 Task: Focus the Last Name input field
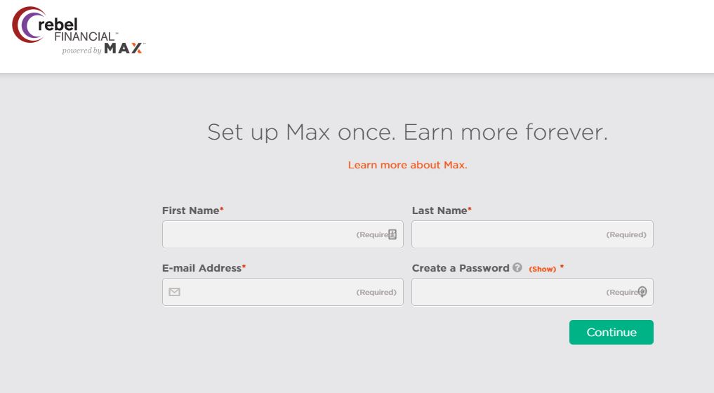[x=532, y=234]
